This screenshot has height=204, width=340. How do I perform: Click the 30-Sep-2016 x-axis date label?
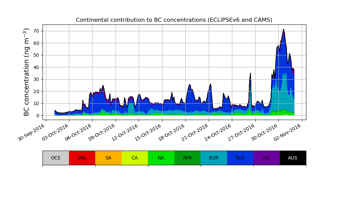click(32, 133)
